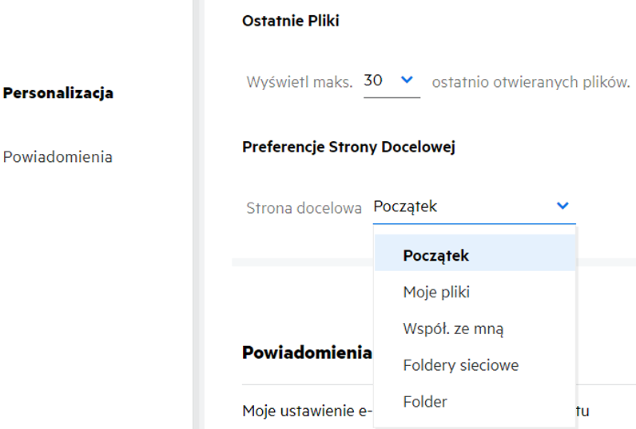Click the Ostatnie Pliki heading
This screenshot has height=429, width=636.
(291, 22)
